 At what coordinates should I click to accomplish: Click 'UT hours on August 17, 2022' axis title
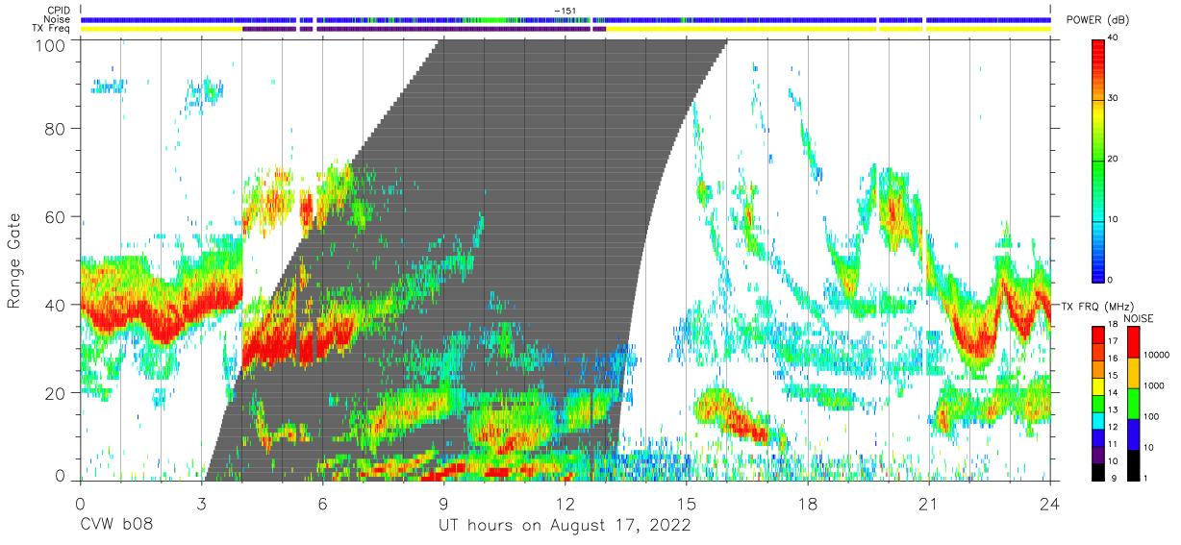[565, 526]
